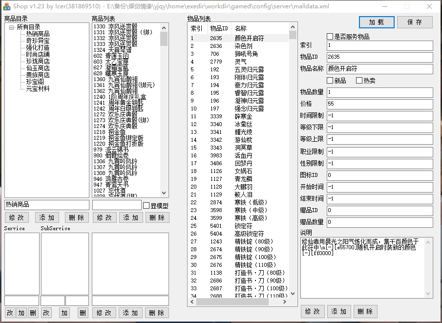Sort by 物品ID column header
This screenshot has width=442, height=323.
219,28
